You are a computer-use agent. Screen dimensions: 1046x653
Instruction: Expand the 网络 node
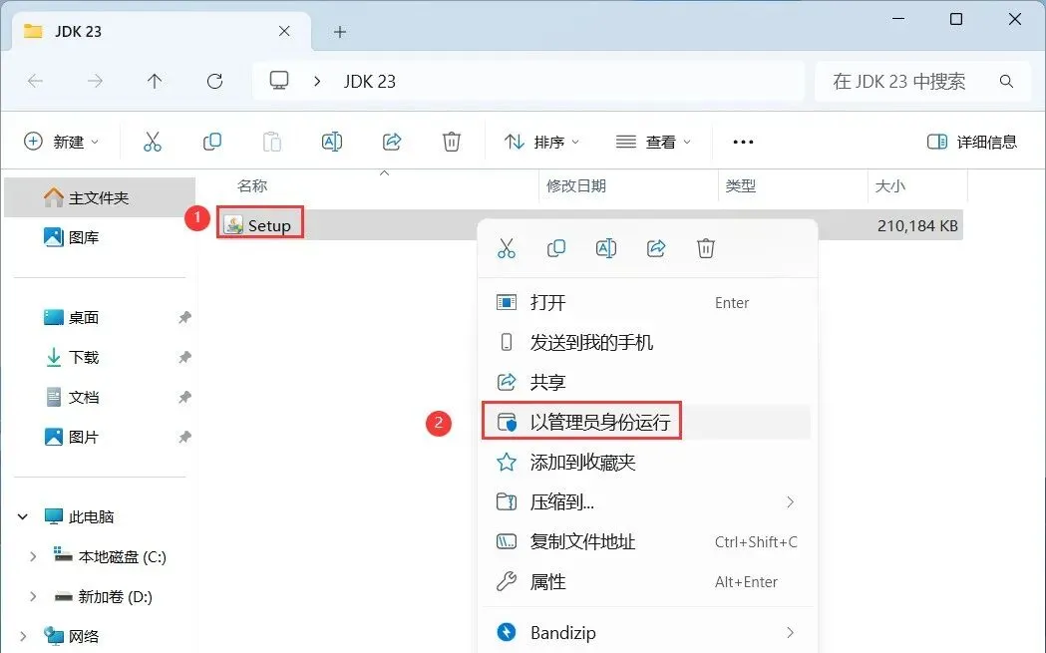(x=23, y=636)
